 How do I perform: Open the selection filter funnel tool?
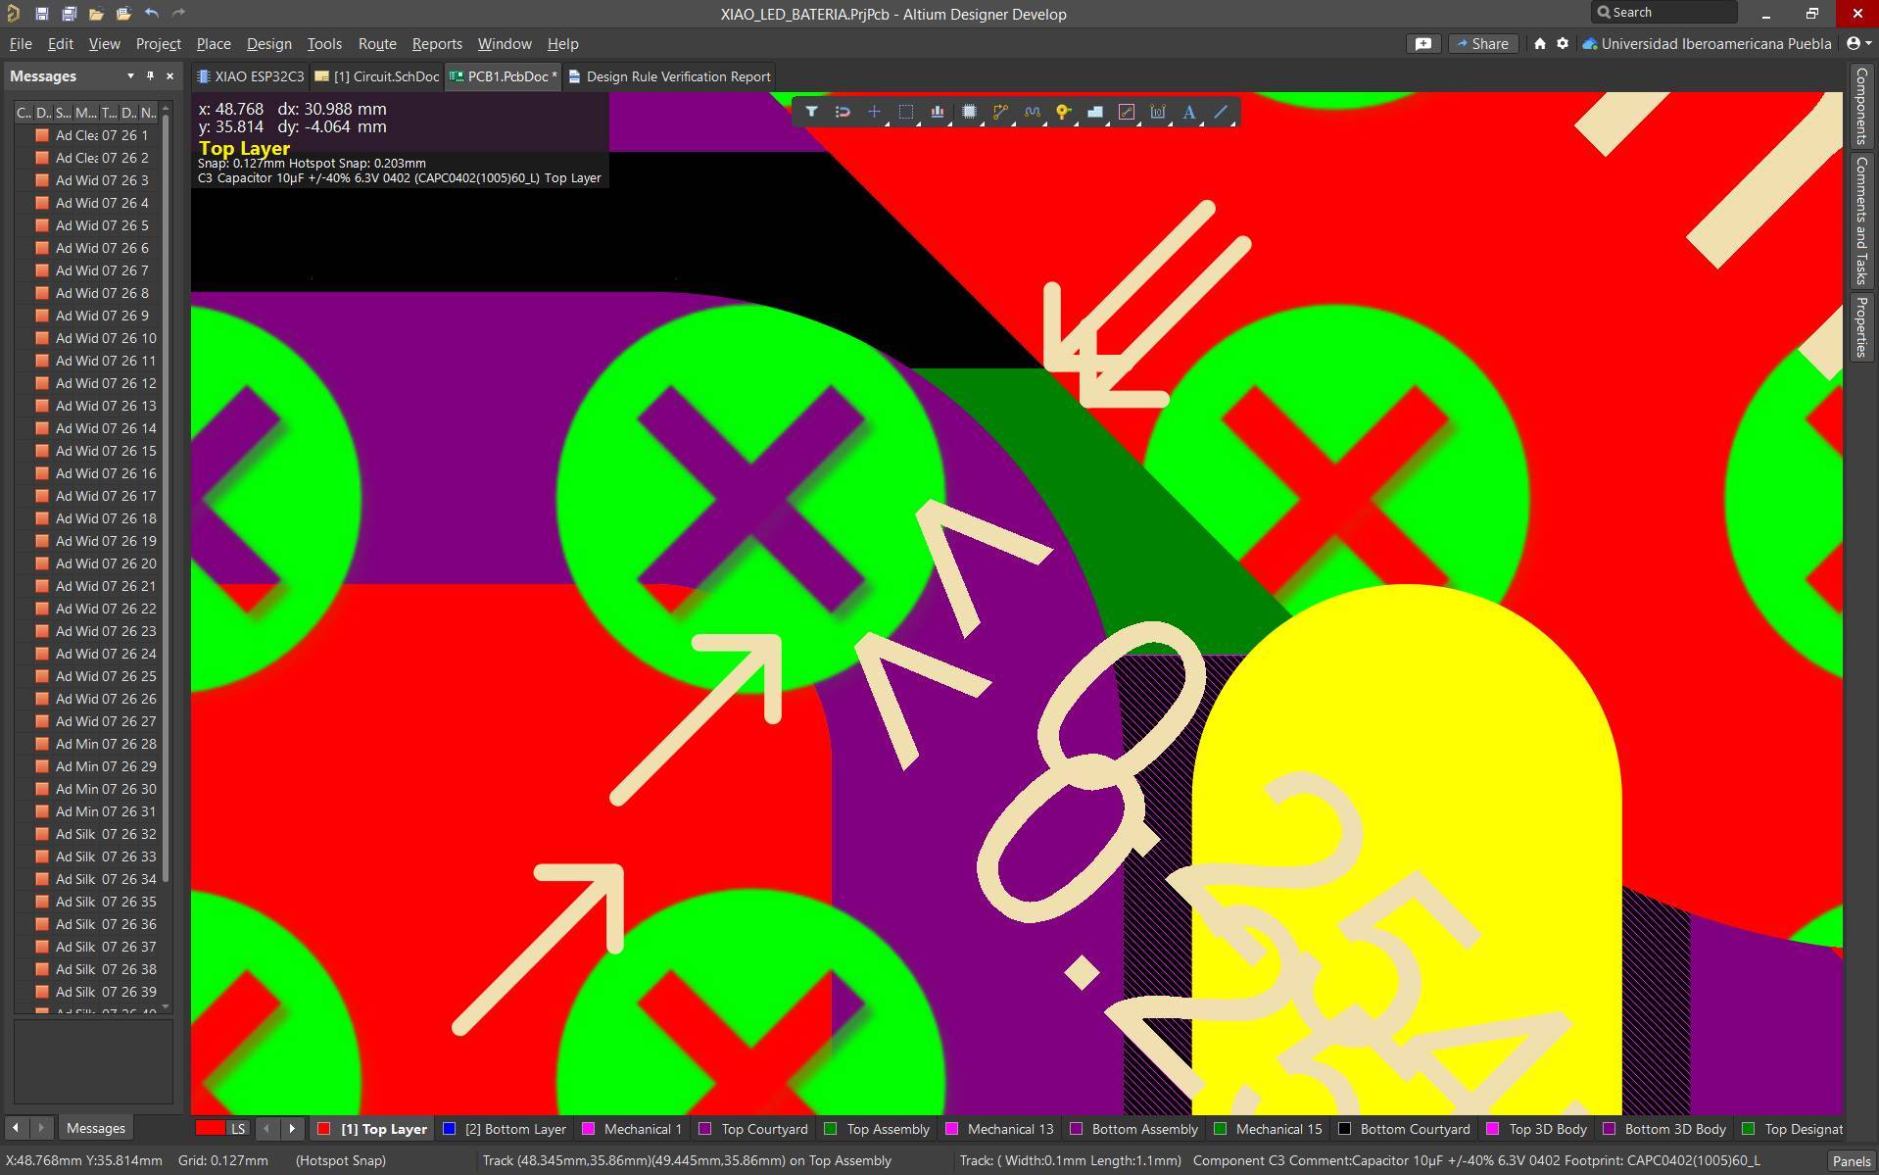(x=811, y=112)
